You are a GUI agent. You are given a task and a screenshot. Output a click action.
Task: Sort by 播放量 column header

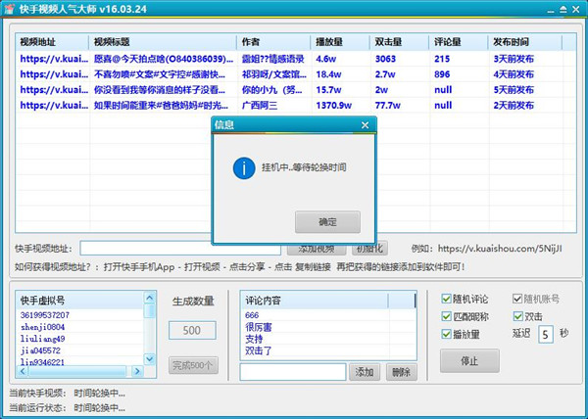(340, 42)
